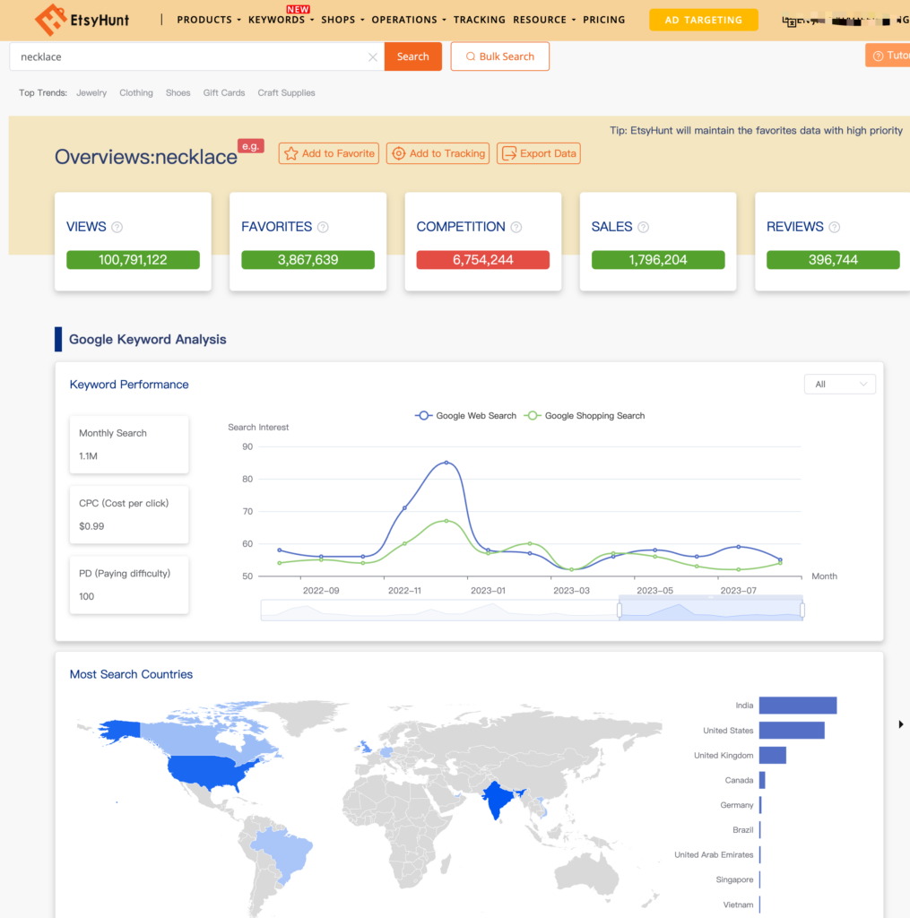
Task: Click the help icon next to COMPETITION
Action: point(516,228)
